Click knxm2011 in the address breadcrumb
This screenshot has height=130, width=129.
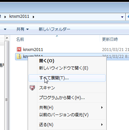19,16
